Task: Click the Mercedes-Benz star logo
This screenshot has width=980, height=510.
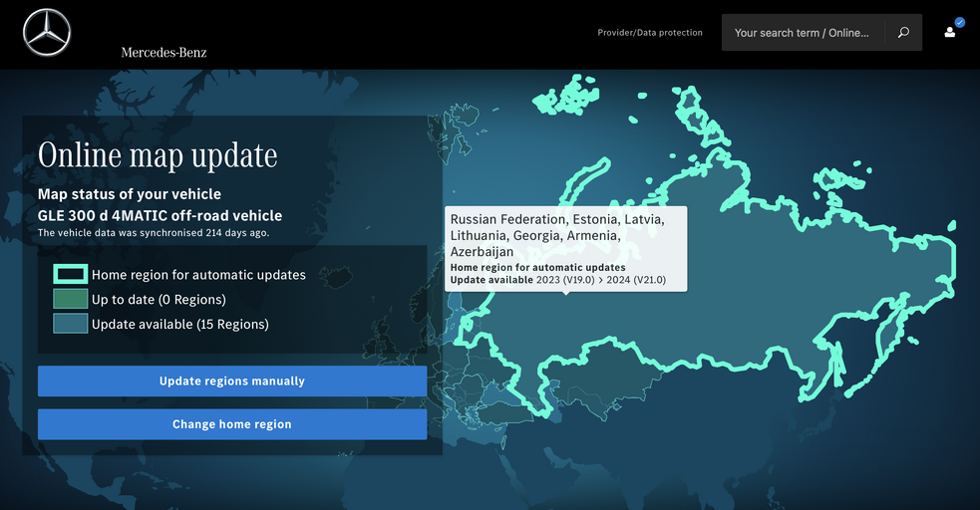Action: 47,33
